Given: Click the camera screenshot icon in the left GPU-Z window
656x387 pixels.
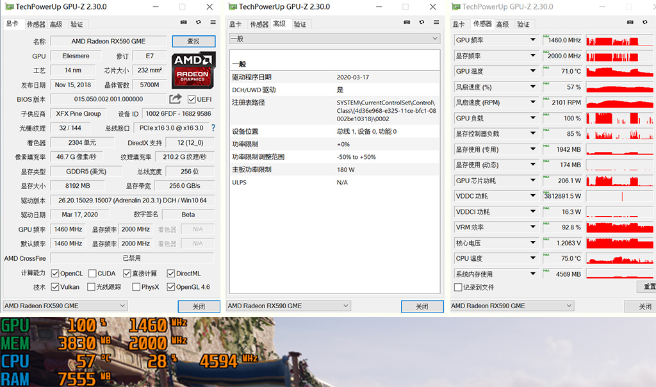Looking at the screenshot, I should (x=184, y=22).
